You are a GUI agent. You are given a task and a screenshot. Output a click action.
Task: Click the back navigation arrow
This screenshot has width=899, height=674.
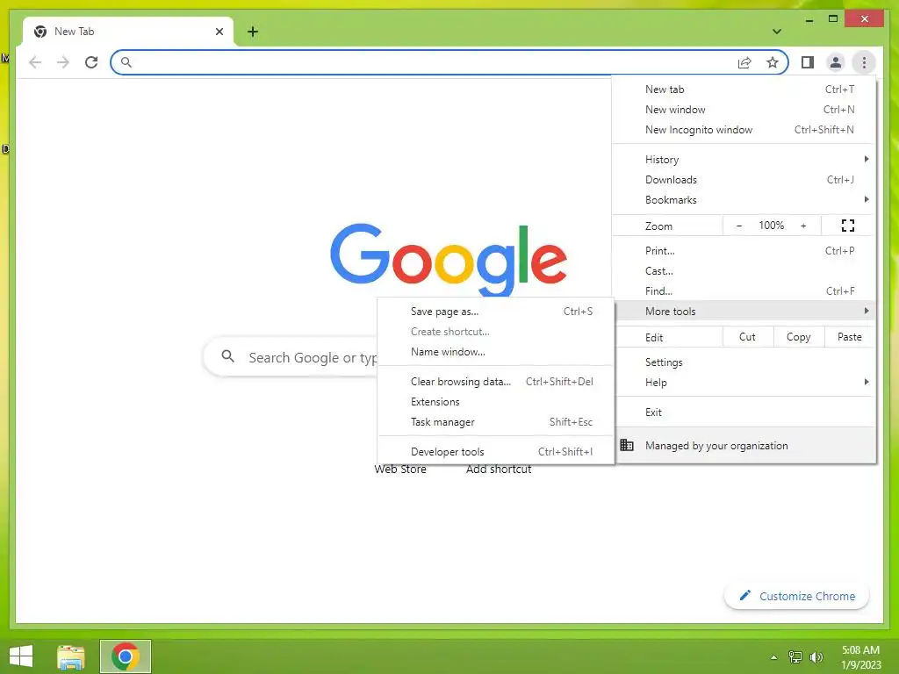35,62
